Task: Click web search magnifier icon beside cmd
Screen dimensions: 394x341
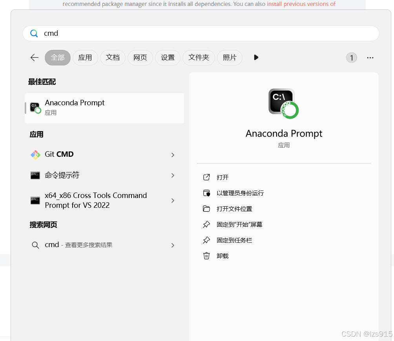Action: [35, 245]
